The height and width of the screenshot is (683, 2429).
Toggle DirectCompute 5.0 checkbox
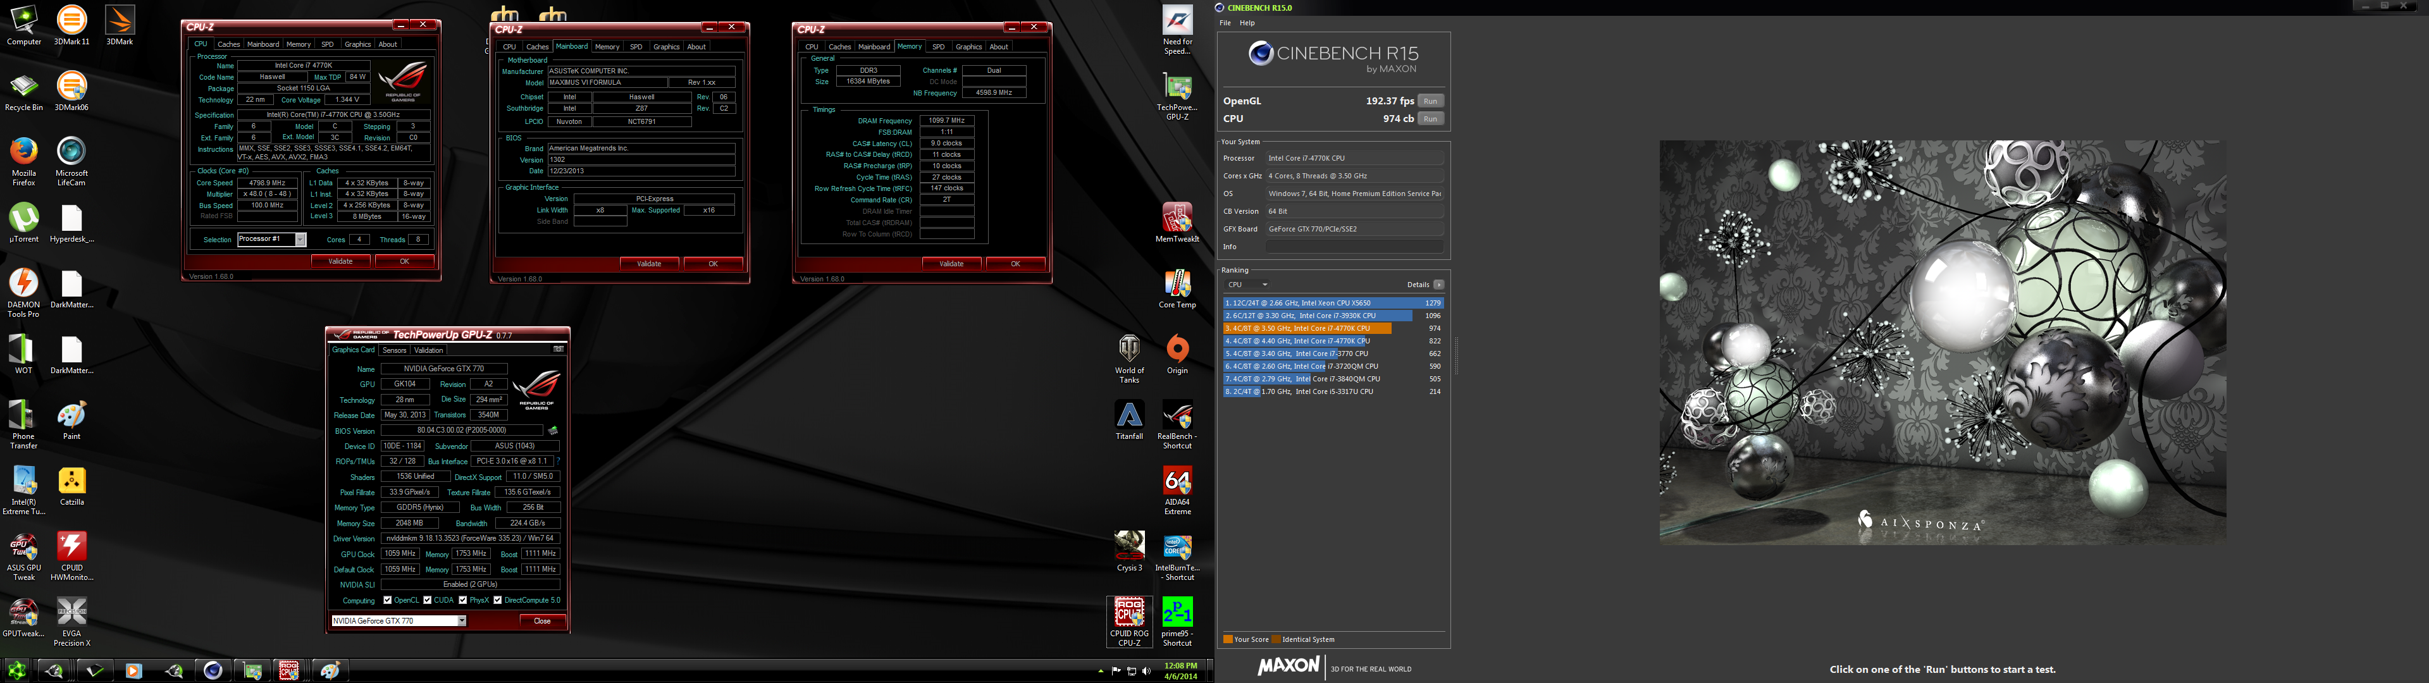click(x=498, y=600)
